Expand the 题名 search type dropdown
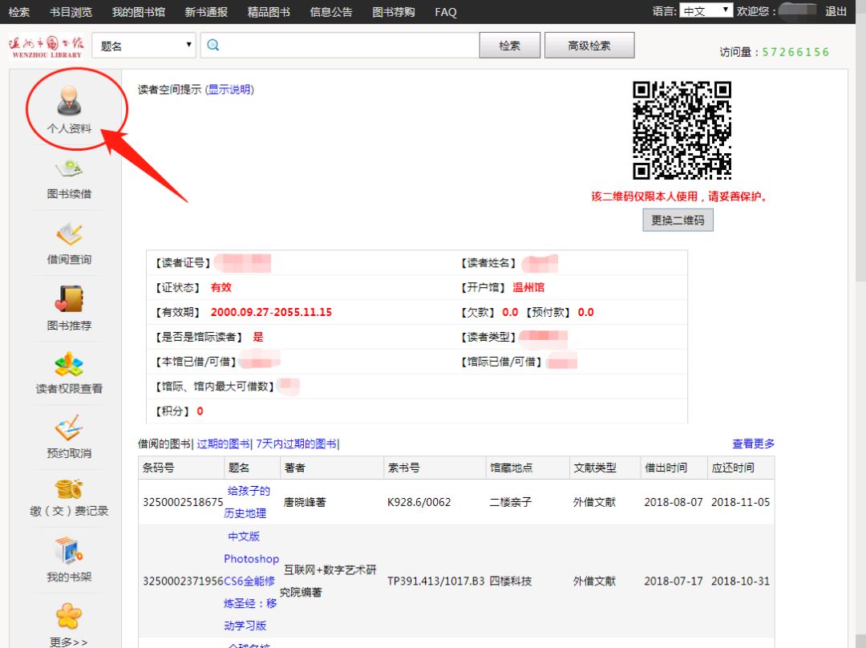This screenshot has width=866, height=648. (x=144, y=46)
